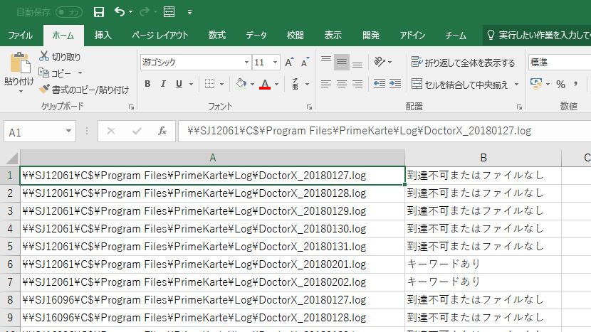Open the number format 標準 box
Screen dimensions: 591x332
coord(560,62)
